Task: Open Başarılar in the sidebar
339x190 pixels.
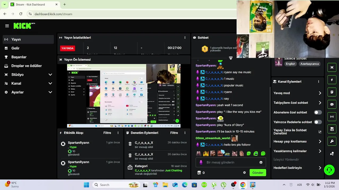Action: tap(28, 57)
